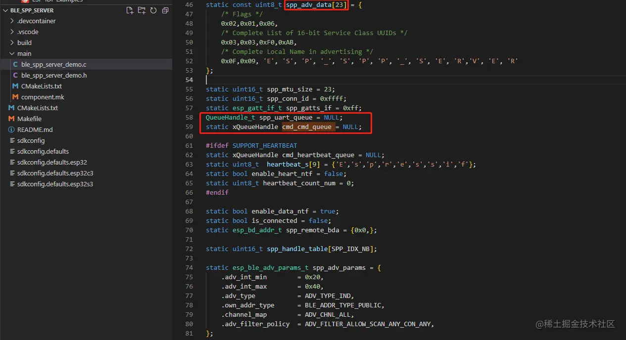Refresh the explorer file tree
Screen dimensions: 626x340
pyautogui.click(x=153, y=10)
